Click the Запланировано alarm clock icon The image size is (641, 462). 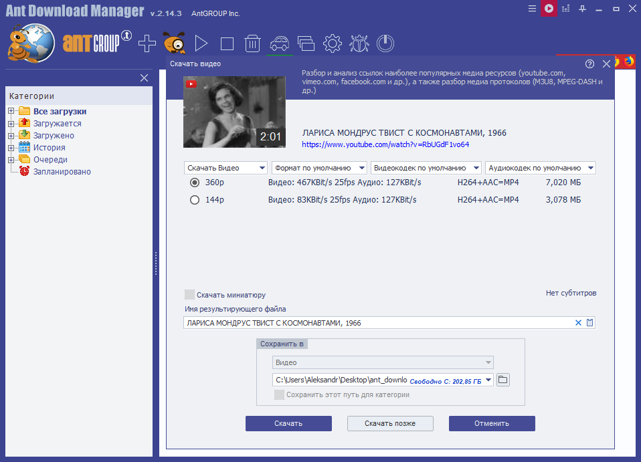pyautogui.click(x=25, y=171)
